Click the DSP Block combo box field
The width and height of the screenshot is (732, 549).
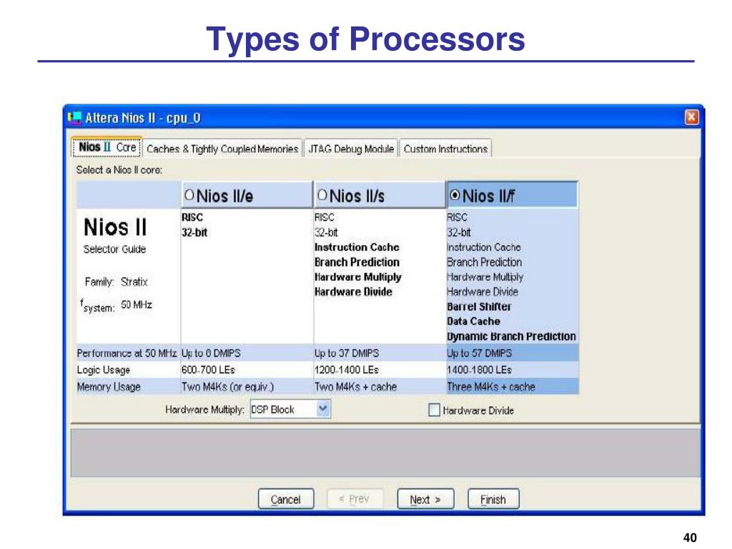click(290, 409)
